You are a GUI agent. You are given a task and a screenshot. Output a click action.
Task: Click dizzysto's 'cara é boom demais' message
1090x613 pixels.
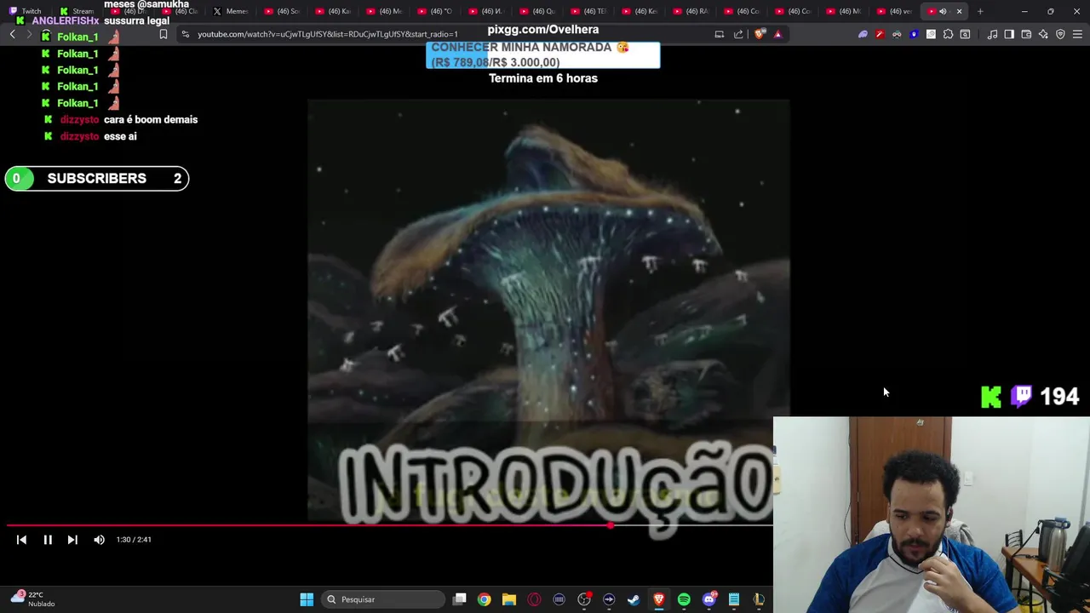151,120
